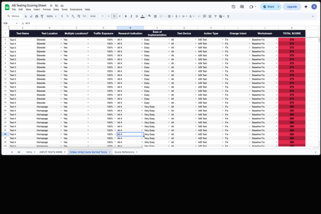Click the Upgrade button
This screenshot has height=214, width=321.
(292, 7)
